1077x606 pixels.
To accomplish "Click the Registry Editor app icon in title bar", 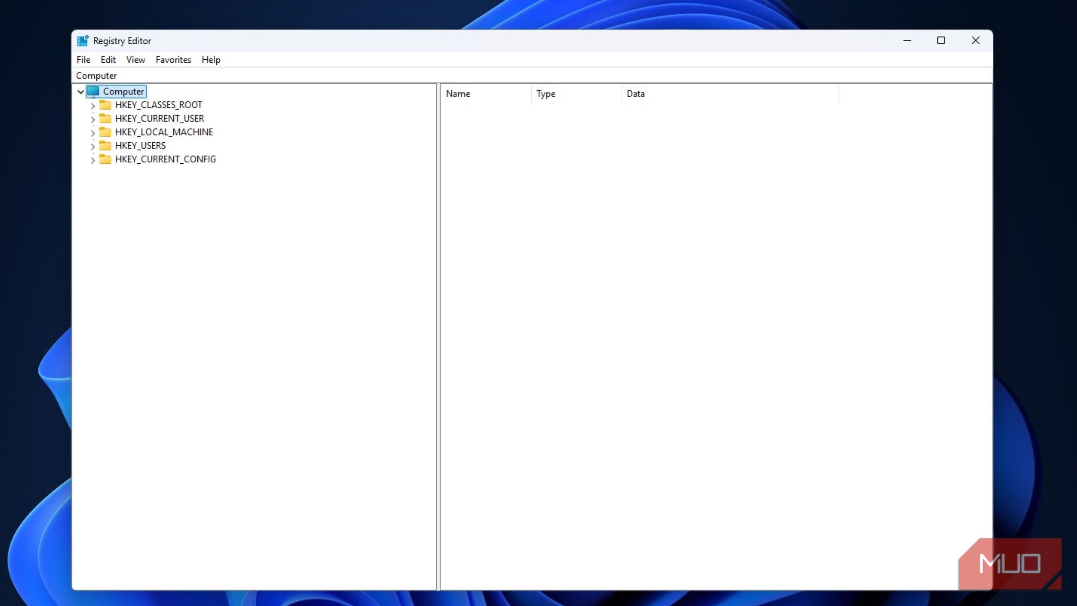I will [x=83, y=41].
